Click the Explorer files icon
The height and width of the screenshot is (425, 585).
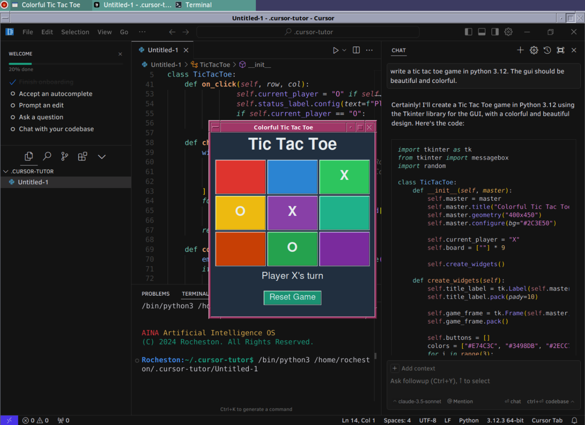coord(29,156)
